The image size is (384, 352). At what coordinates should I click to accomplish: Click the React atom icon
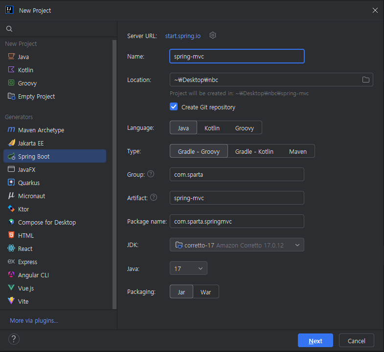11,248
